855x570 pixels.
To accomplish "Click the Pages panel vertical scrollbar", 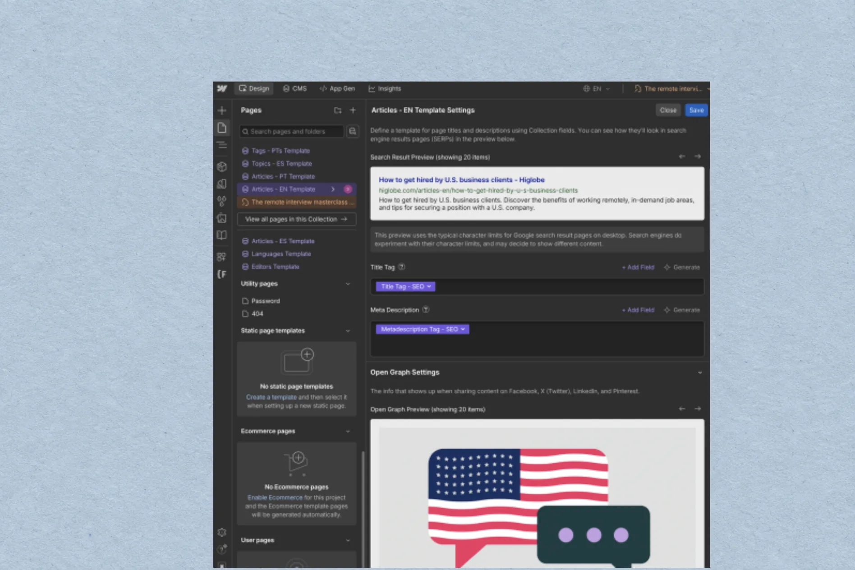I will 363,509.
